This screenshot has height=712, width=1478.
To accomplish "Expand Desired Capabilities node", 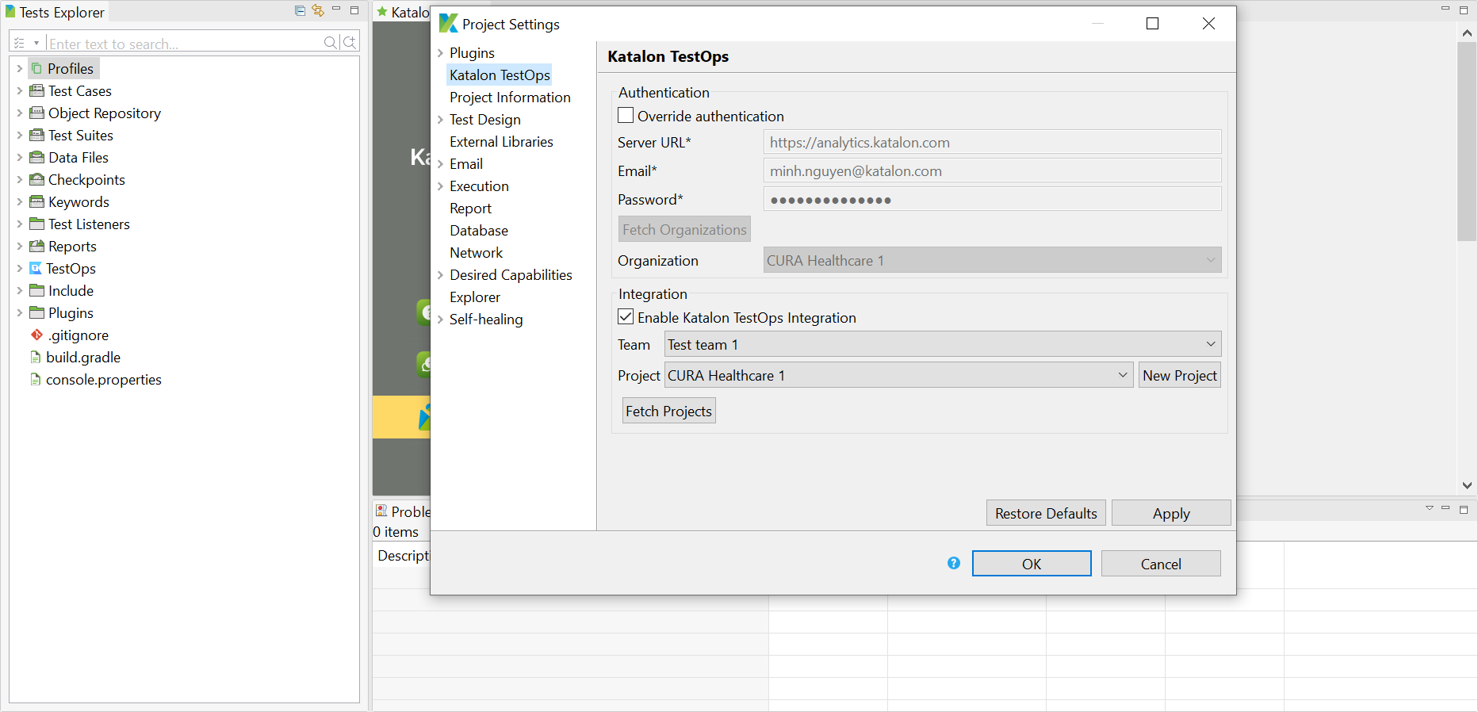I will pyautogui.click(x=441, y=275).
